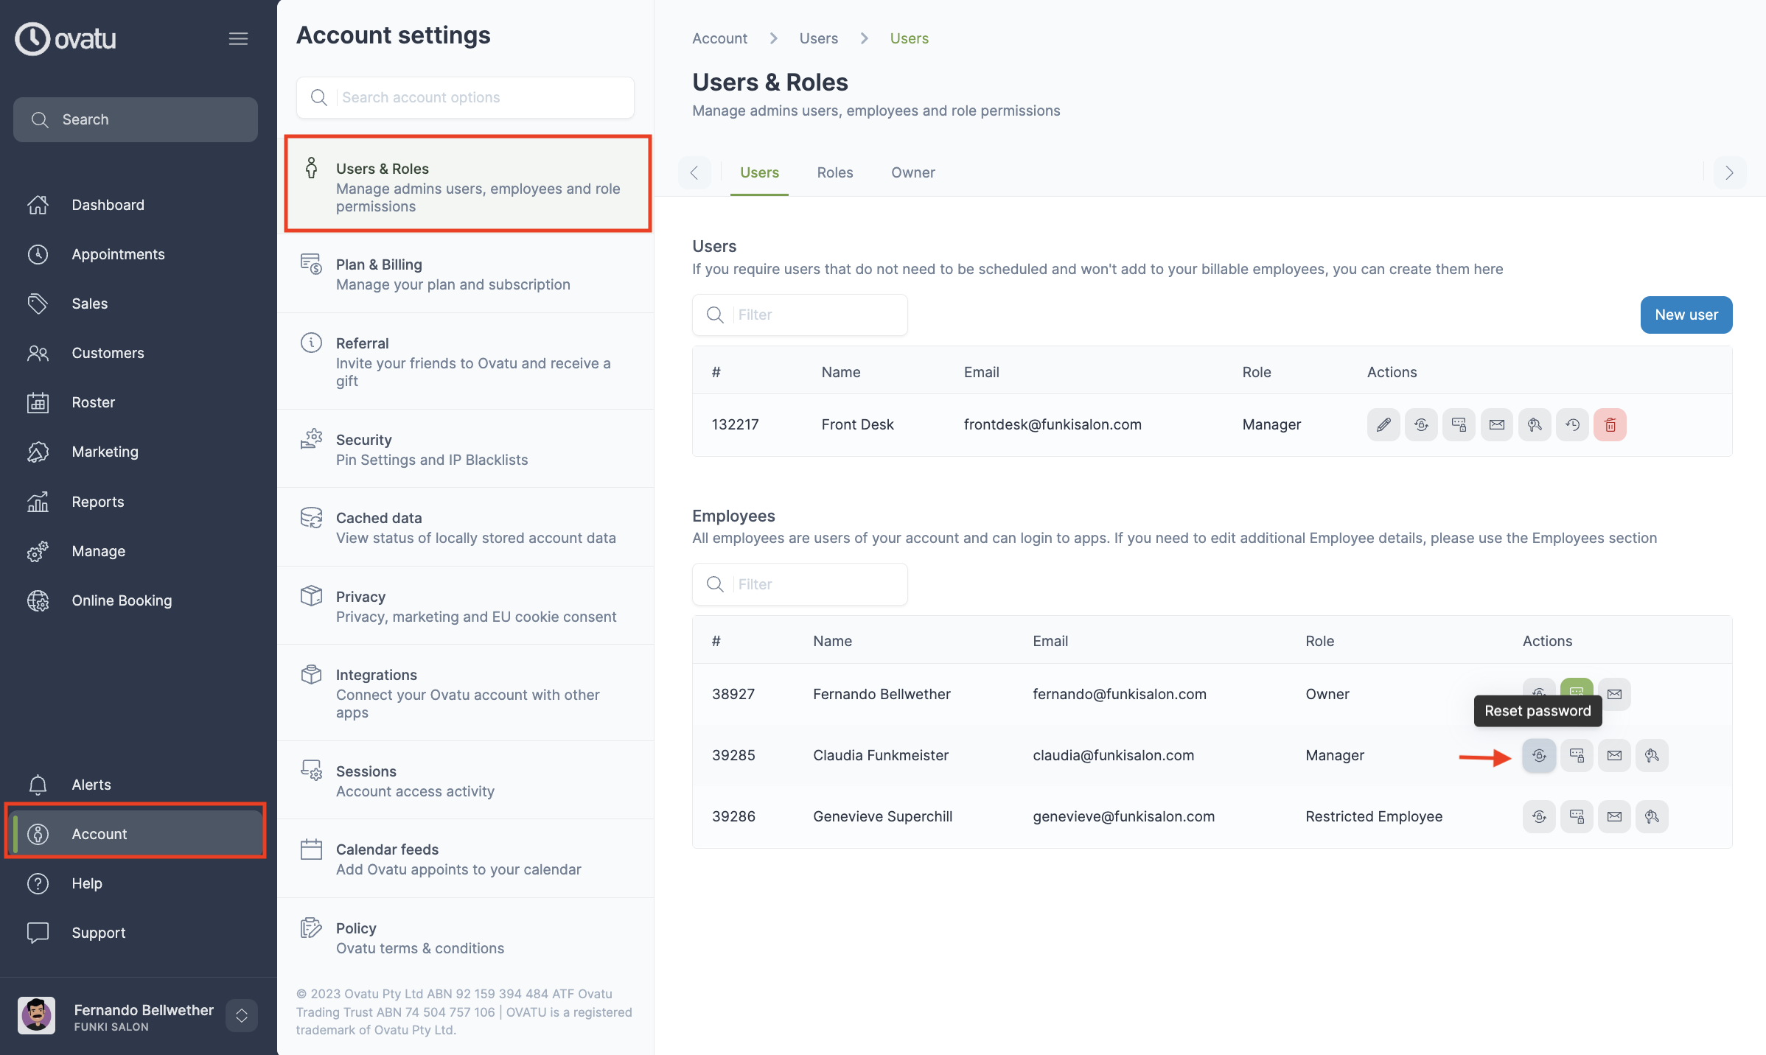Click the keys icon in Front Desk row
Image resolution: width=1766 pixels, height=1055 pixels.
click(1535, 424)
